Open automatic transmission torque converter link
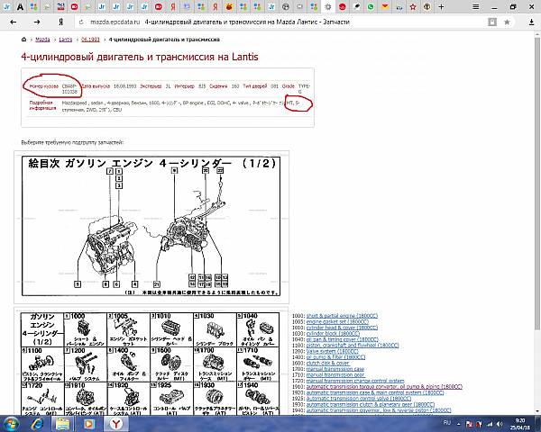Image resolution: width=541 pixels, height=432 pixels. 384,386
